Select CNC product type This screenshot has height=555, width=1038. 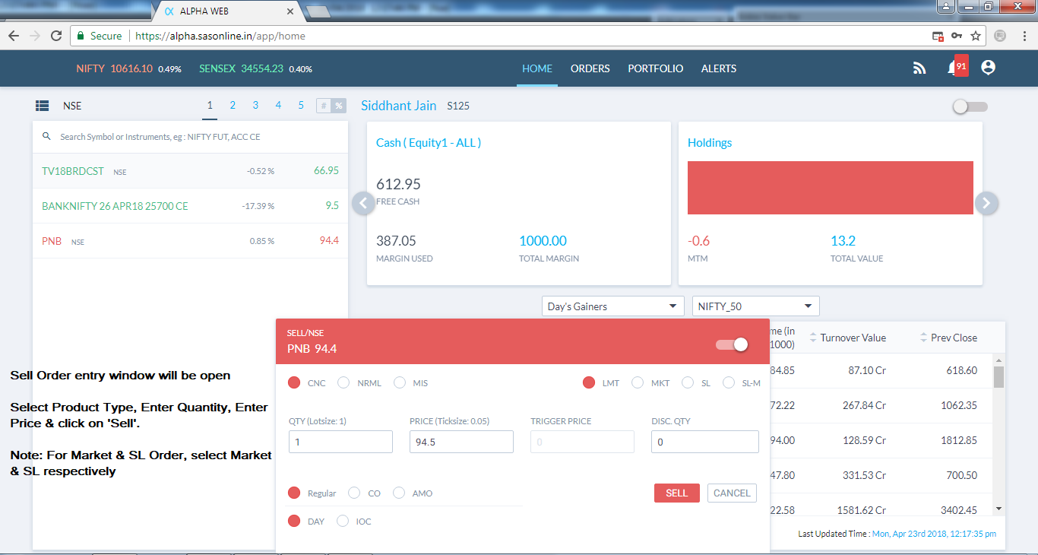[294, 382]
